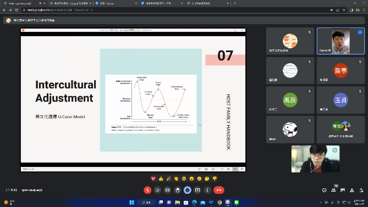Open File Explorer from the taskbar

(177, 203)
